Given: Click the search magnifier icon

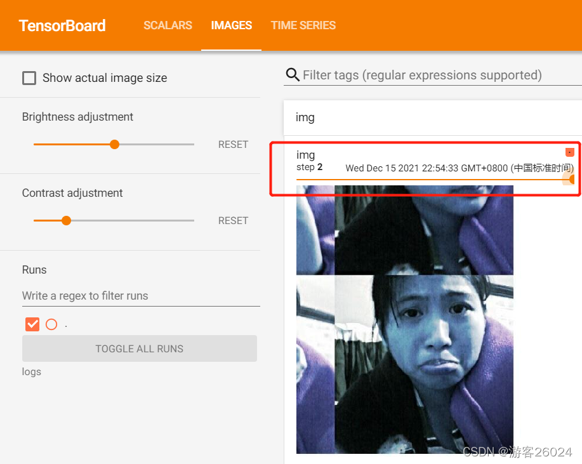Looking at the screenshot, I should coord(293,75).
